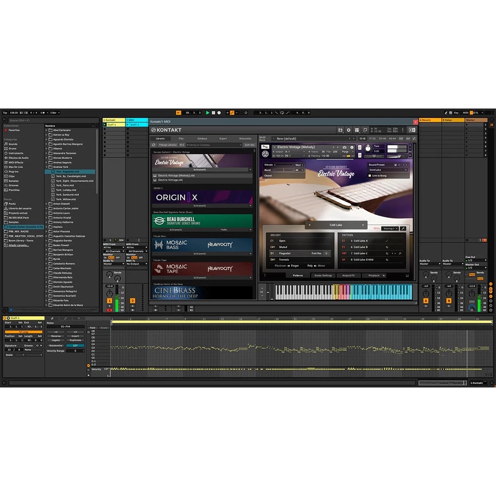Viewport: 496px width, 496px height.
Task: Click wrench icon beside Voicing 1 dropdown
Action: tap(403, 229)
